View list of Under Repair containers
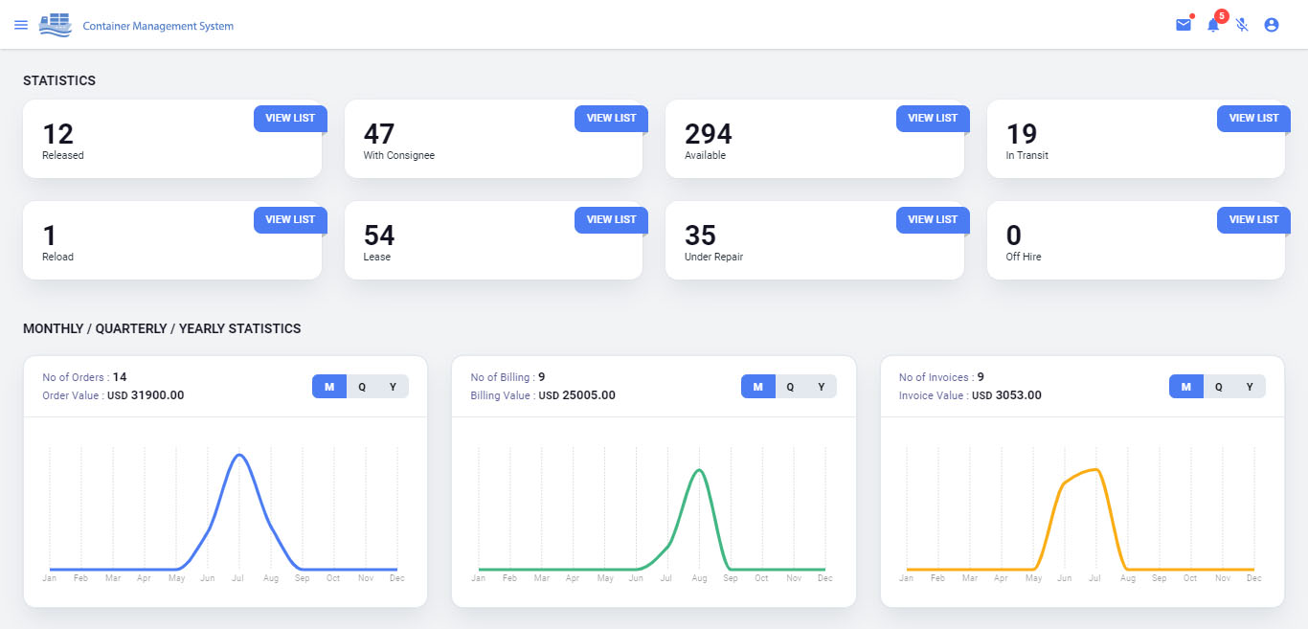Screen dimensions: 1308x629 [933, 220]
